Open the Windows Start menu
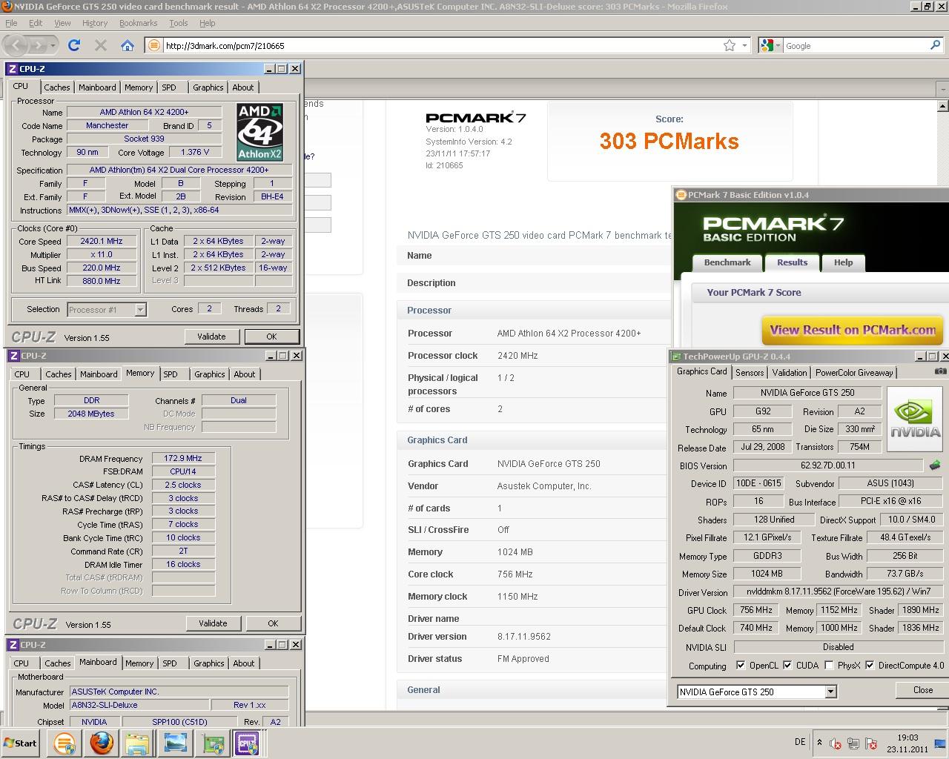 20,743
